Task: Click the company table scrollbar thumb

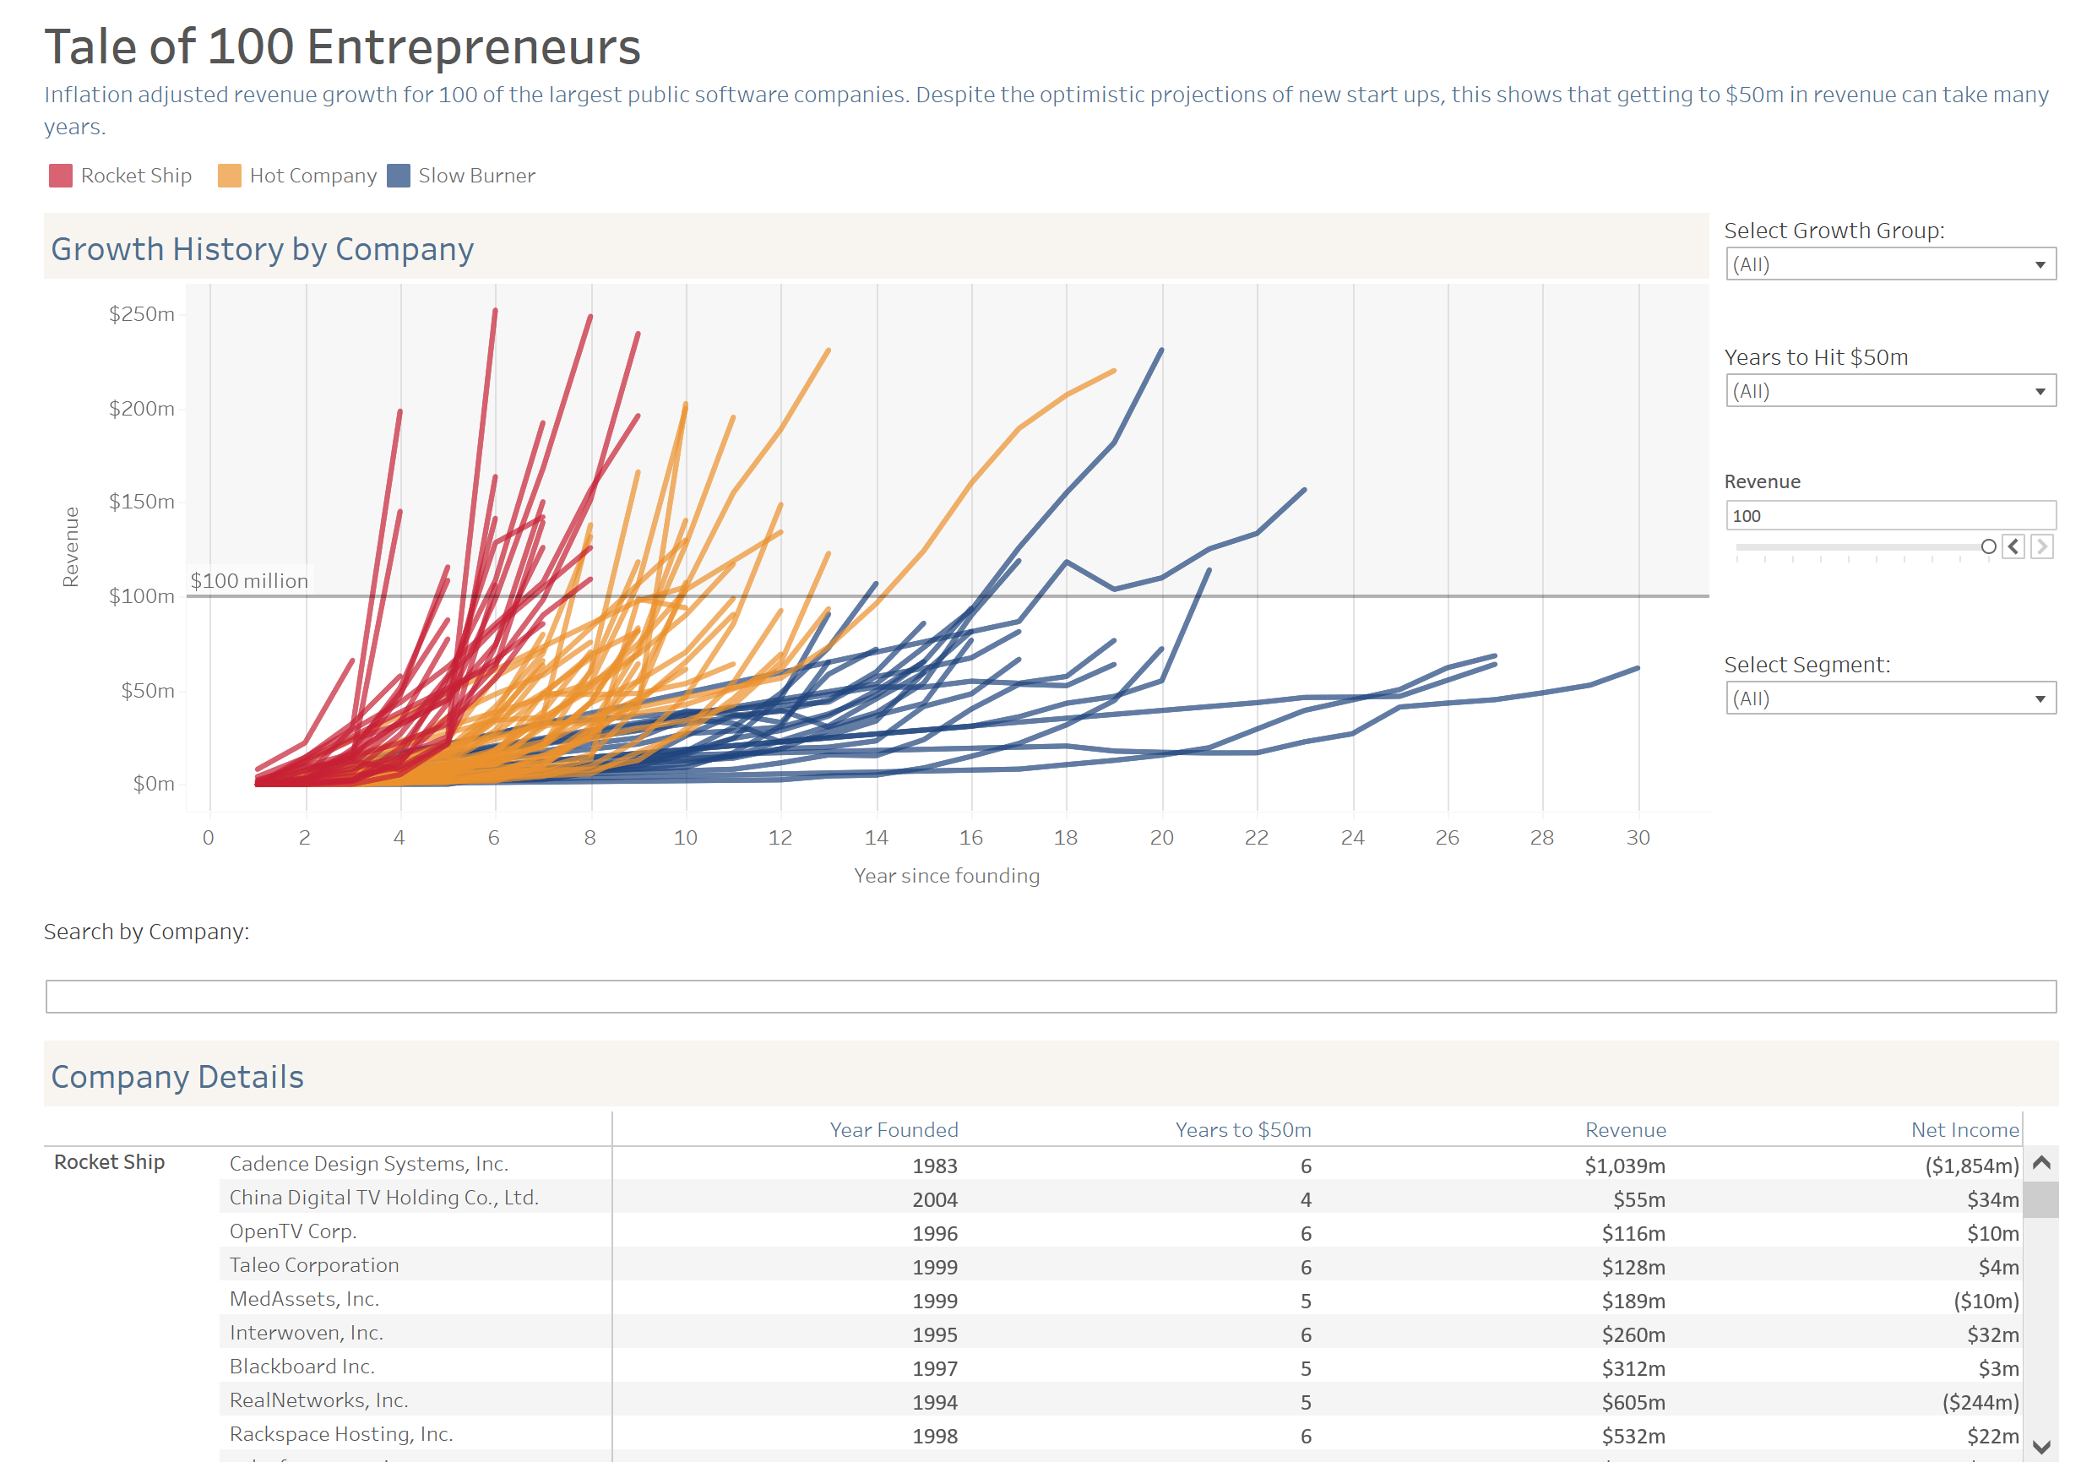Action: coord(2040,1200)
